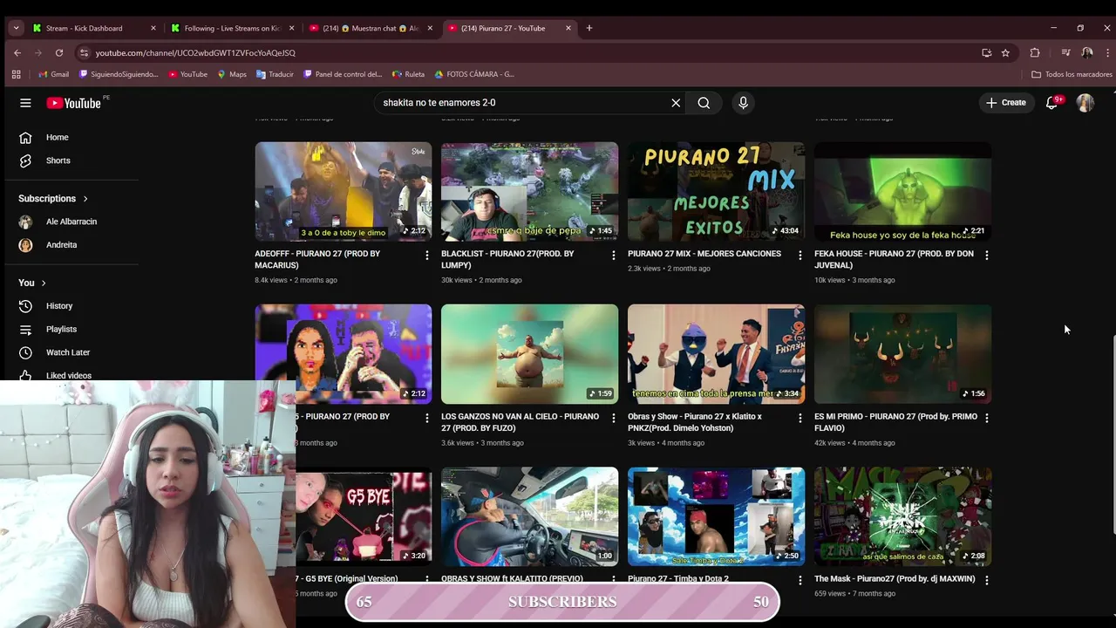Open the Maps bookmark
Image resolution: width=1116 pixels, height=628 pixels.
click(x=232, y=74)
